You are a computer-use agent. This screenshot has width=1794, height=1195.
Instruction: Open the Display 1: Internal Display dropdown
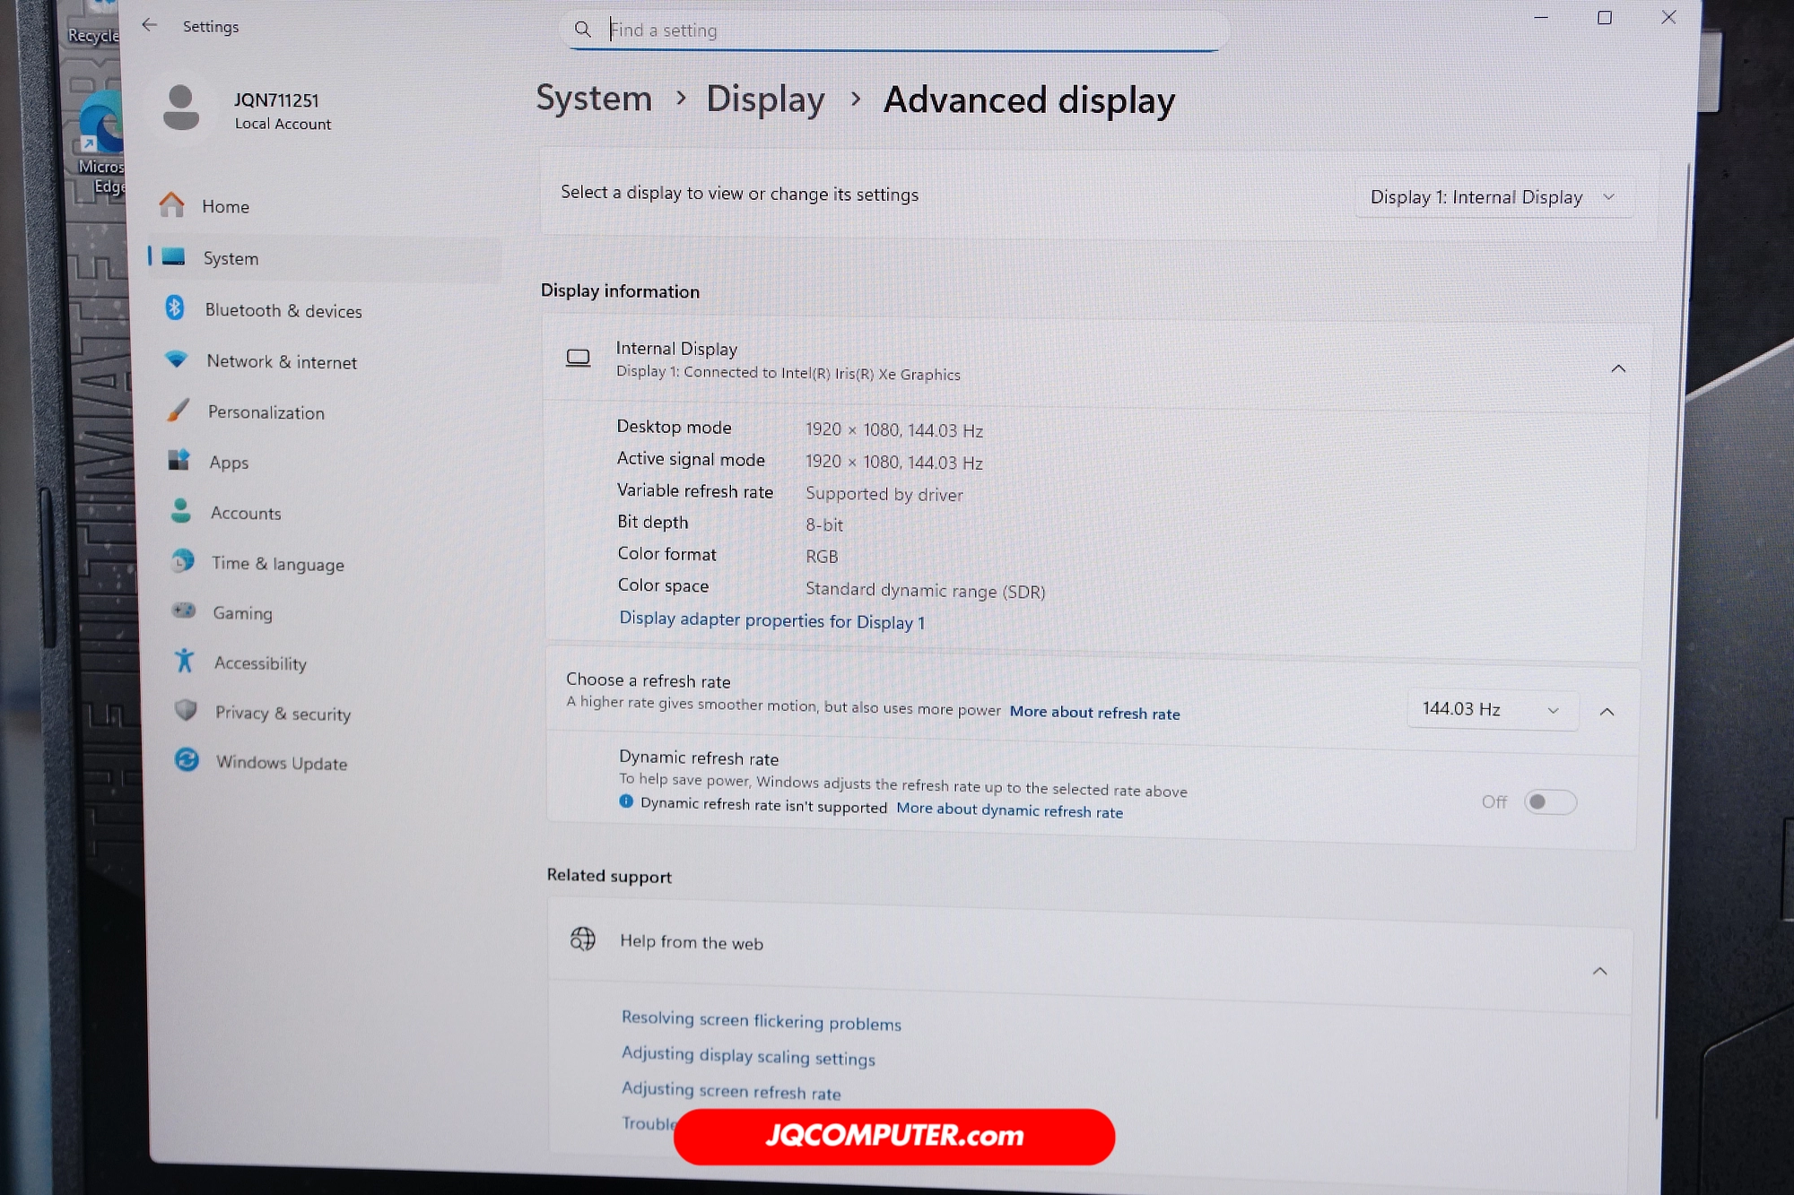click(1492, 197)
